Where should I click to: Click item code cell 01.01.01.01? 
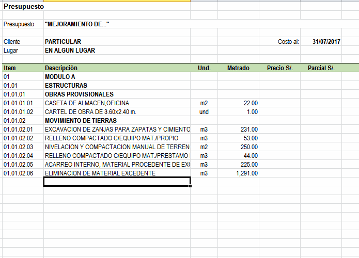(x=23, y=103)
